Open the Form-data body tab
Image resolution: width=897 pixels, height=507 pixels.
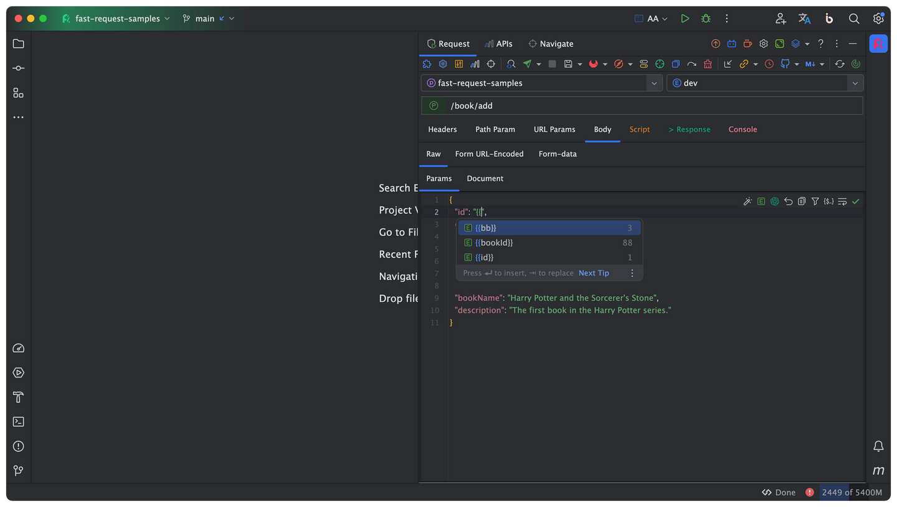558,154
